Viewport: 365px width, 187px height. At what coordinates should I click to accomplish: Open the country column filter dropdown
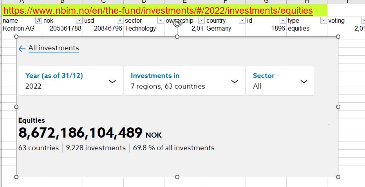pos(242,20)
